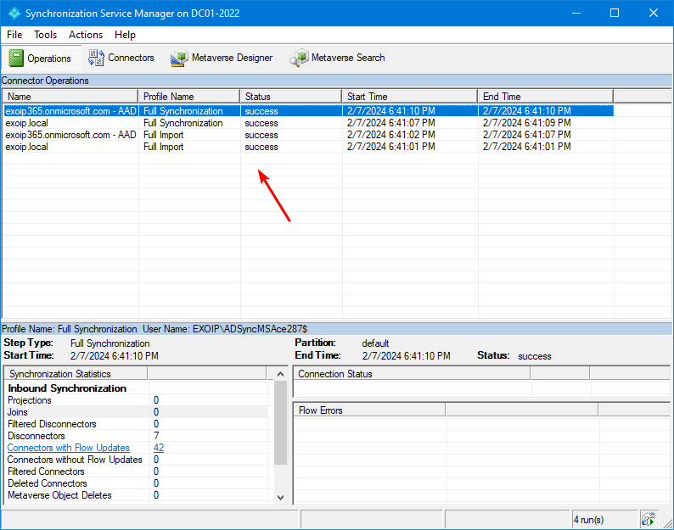Open the Help menu
The height and width of the screenshot is (530, 674).
[125, 35]
